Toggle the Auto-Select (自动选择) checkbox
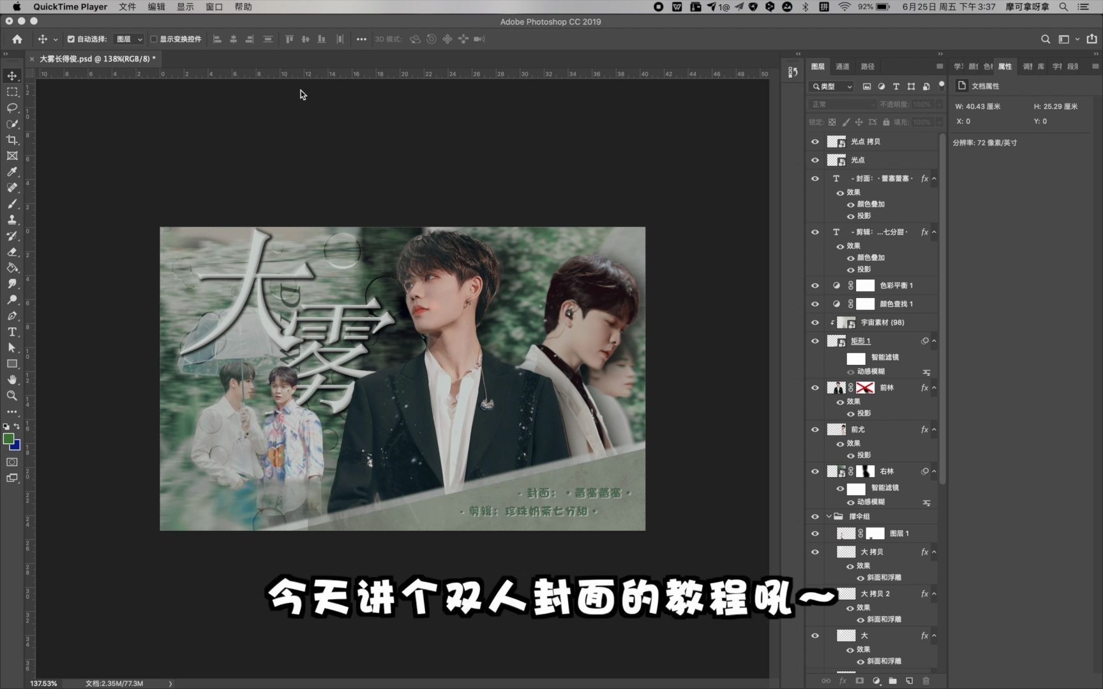The width and height of the screenshot is (1103, 689). coord(71,39)
